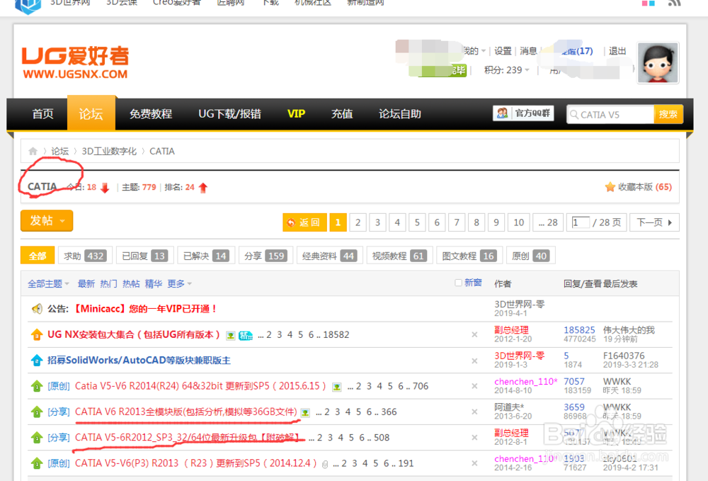Image resolution: width=708 pixels, height=481 pixels.
Task: Select the 已回复 13 filter tab
Action: 144,256
